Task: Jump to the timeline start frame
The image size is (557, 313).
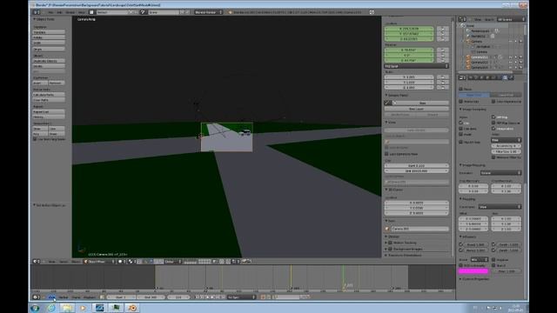Action: pyautogui.click(x=198, y=297)
